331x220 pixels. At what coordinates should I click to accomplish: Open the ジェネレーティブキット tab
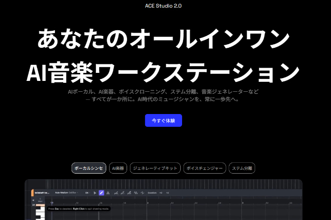coord(155,168)
